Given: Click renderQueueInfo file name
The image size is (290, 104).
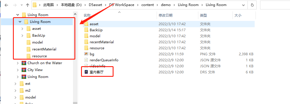Looking at the screenshot, I should [104, 60].
